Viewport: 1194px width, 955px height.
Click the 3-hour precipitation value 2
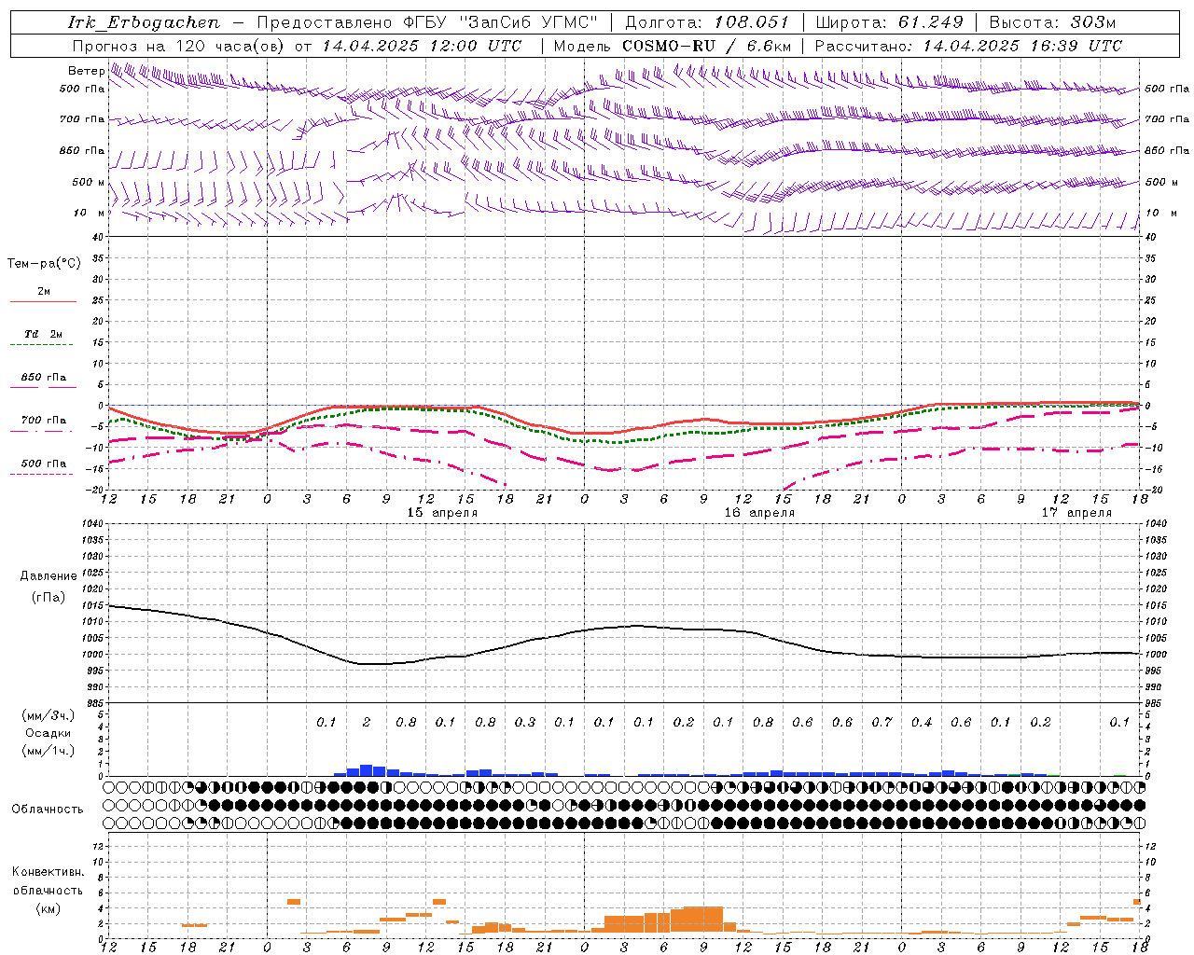click(x=367, y=723)
